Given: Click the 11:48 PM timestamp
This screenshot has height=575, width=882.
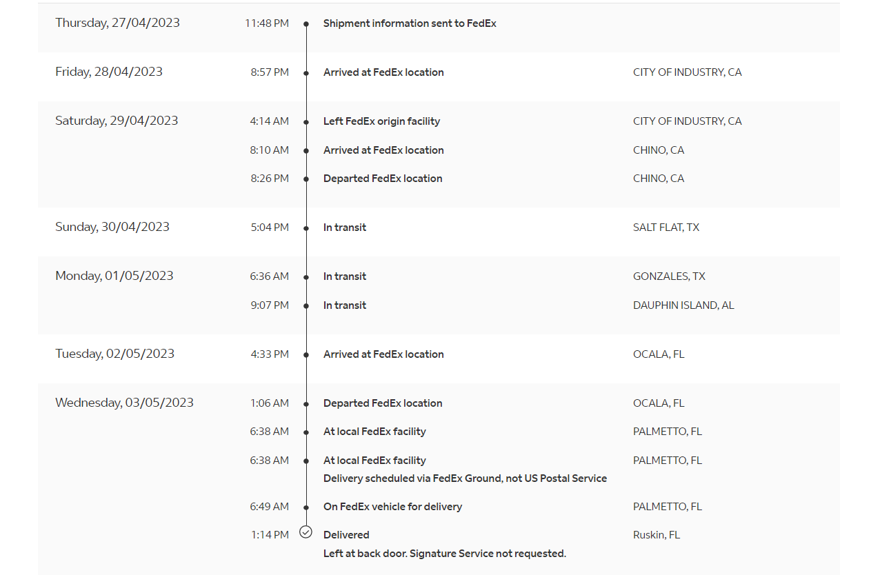Looking at the screenshot, I should [267, 23].
